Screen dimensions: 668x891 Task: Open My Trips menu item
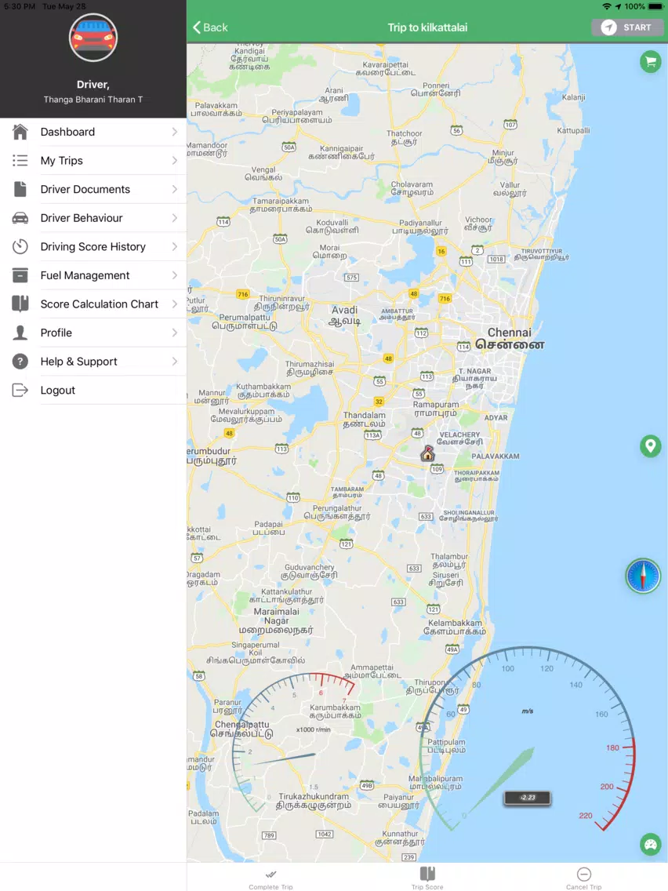(x=93, y=161)
